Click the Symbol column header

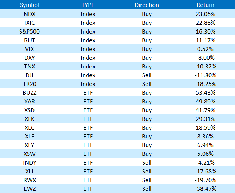coord(29,5)
